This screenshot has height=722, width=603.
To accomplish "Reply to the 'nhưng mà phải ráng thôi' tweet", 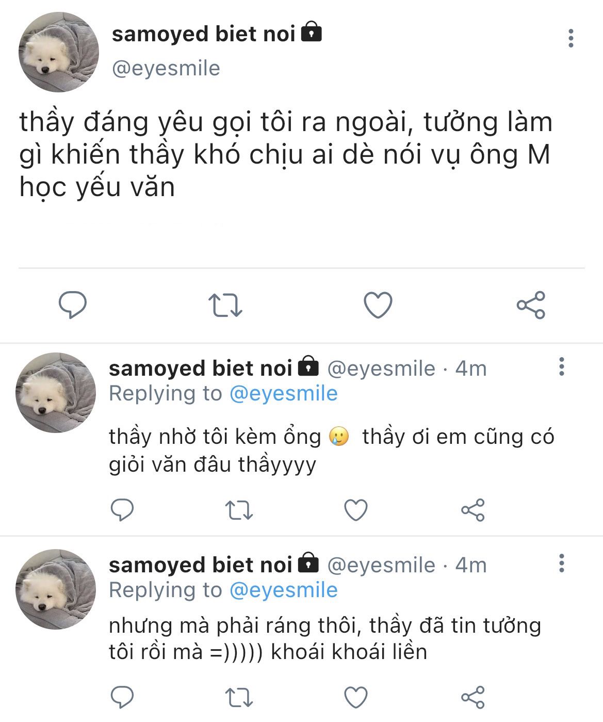I will [x=122, y=697].
